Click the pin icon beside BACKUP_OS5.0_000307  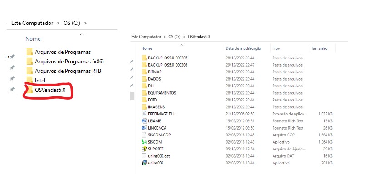pos(132,62)
